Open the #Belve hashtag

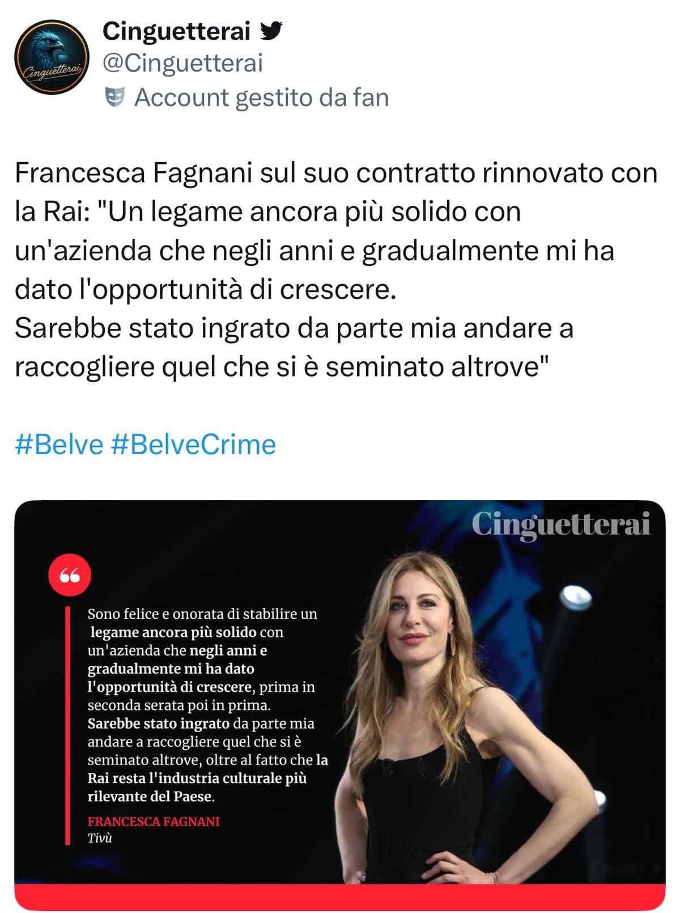pos(59,444)
